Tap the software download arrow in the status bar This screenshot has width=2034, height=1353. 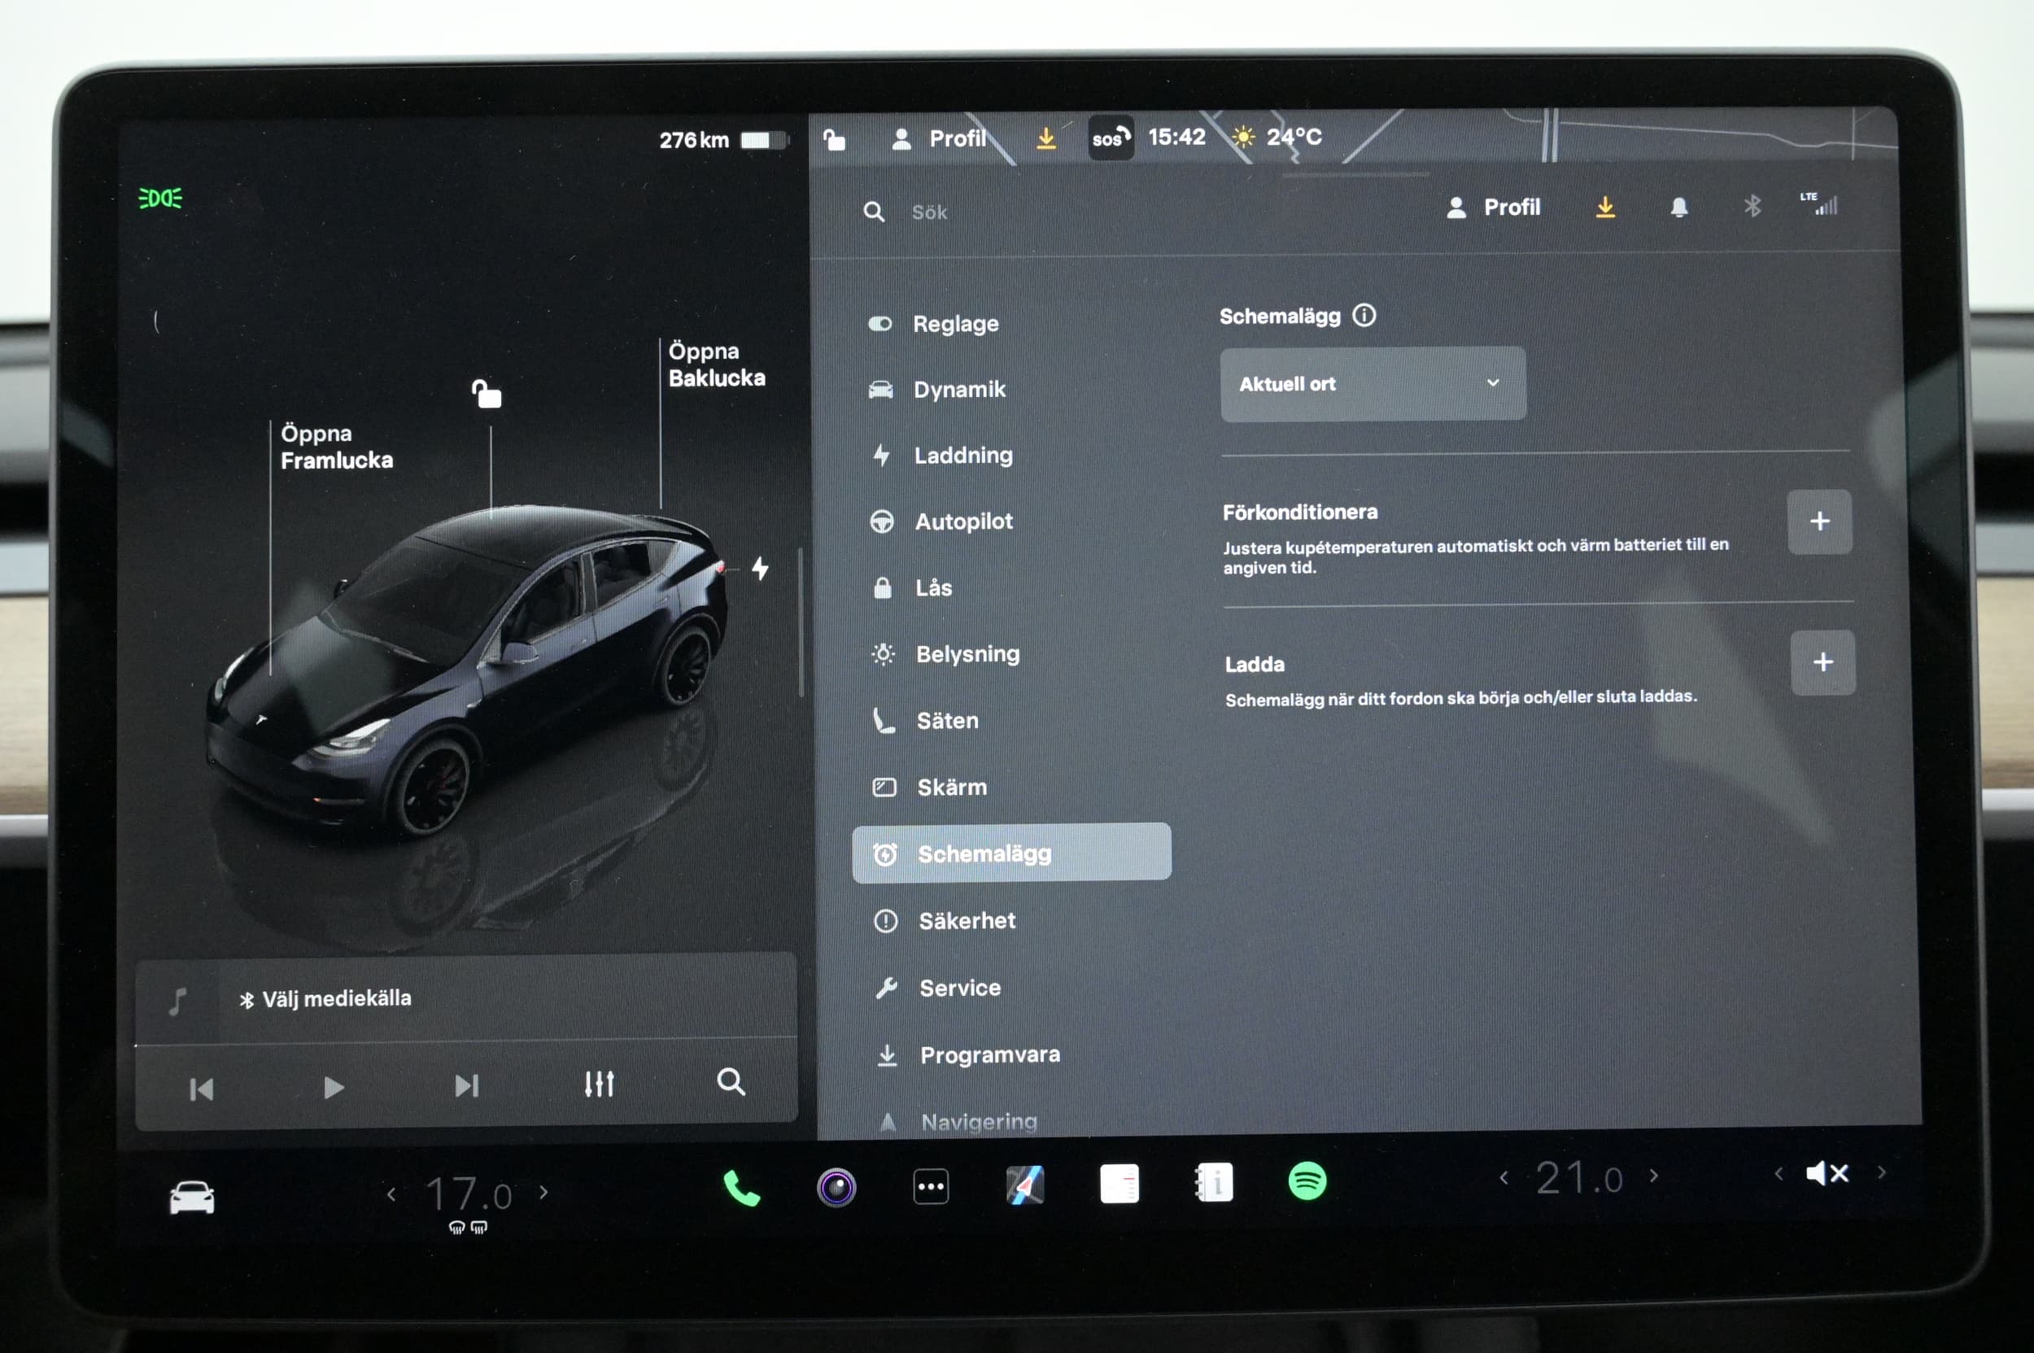tap(1046, 138)
